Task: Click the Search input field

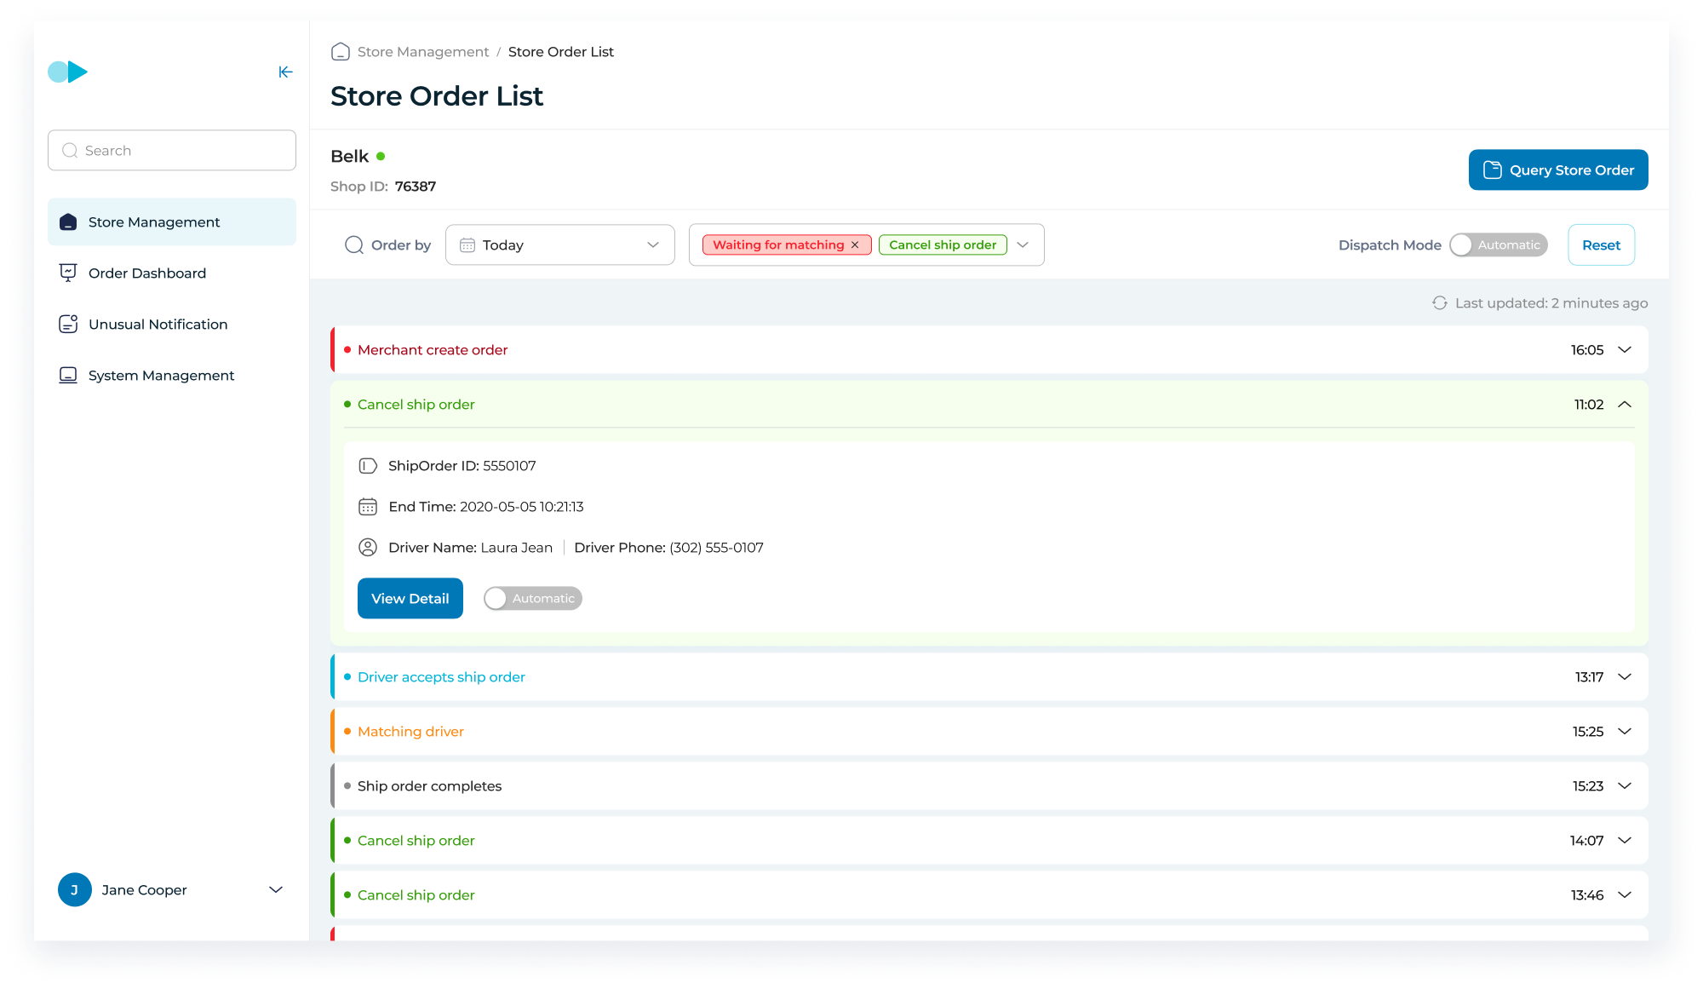Action: tap(172, 151)
